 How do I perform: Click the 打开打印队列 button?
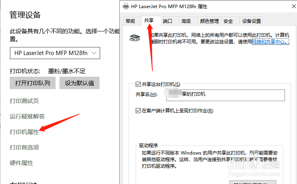33,83
